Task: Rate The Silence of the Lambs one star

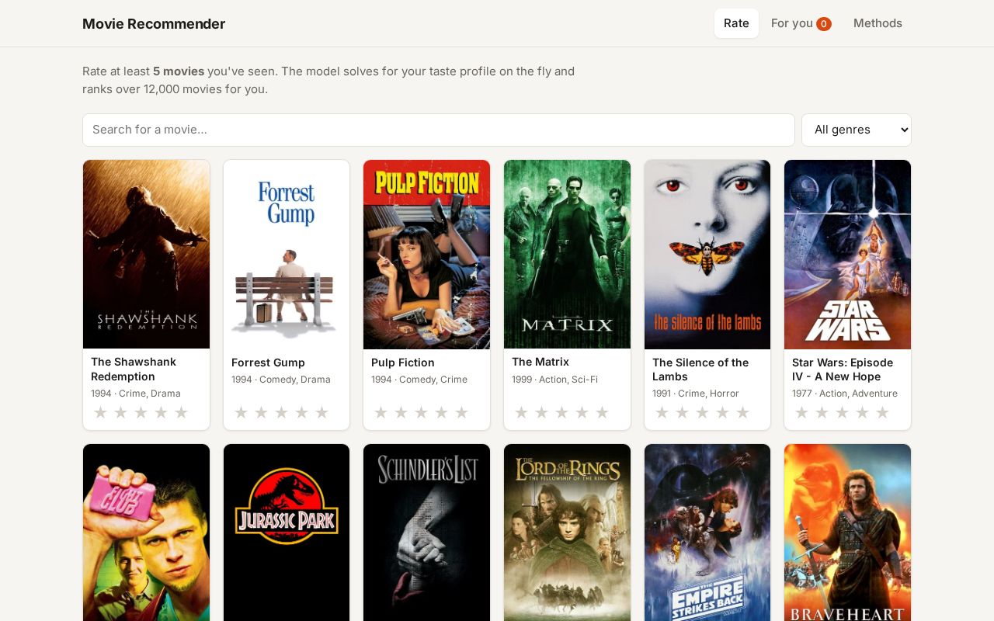Action: pos(662,413)
